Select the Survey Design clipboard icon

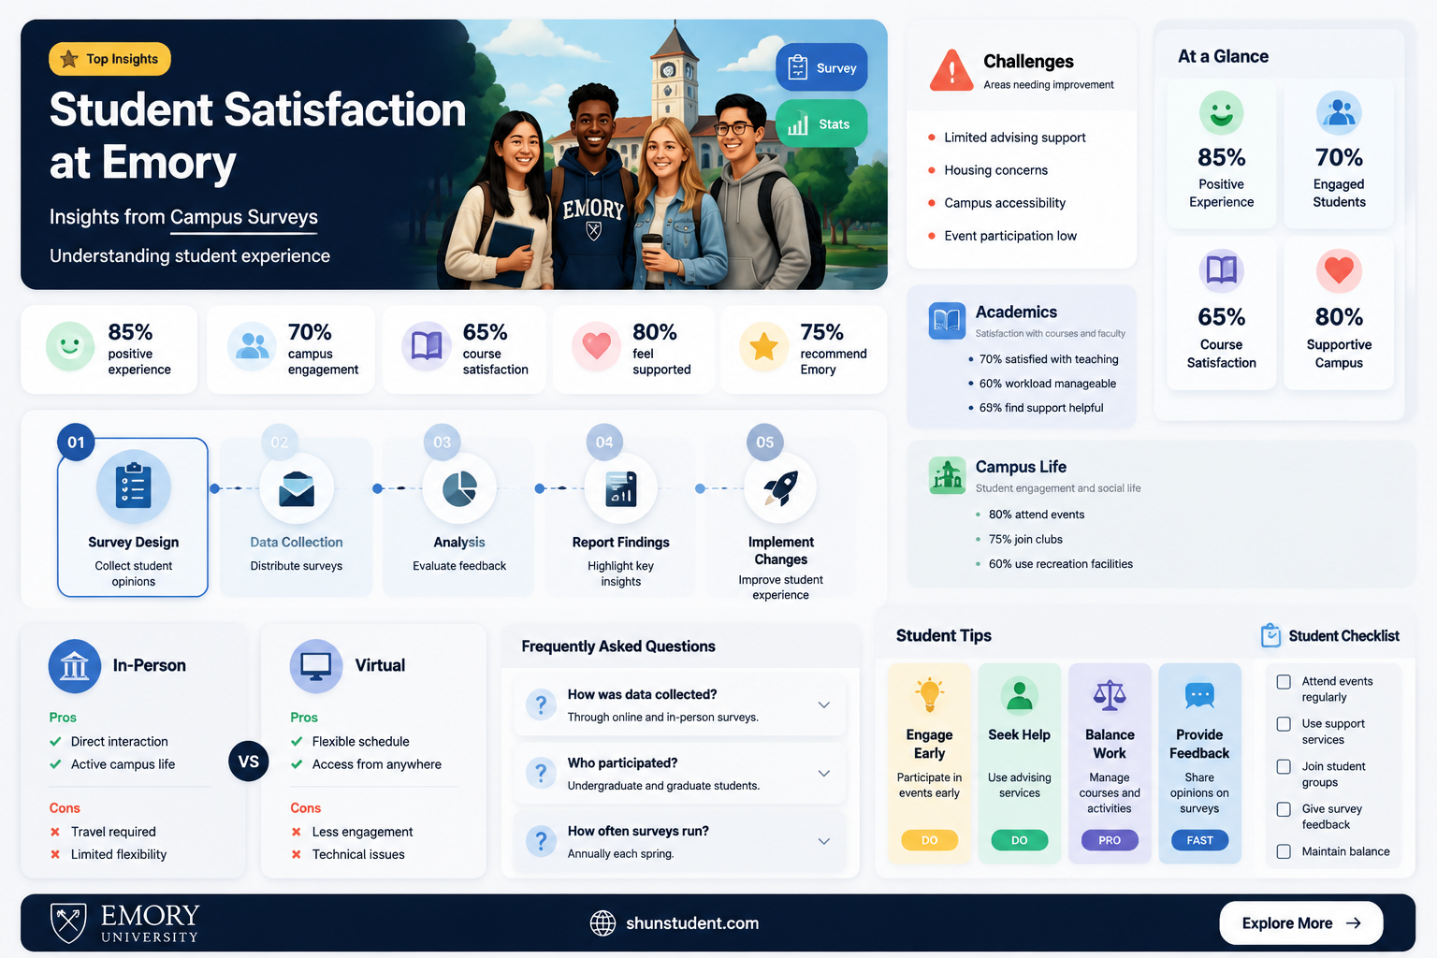134,486
